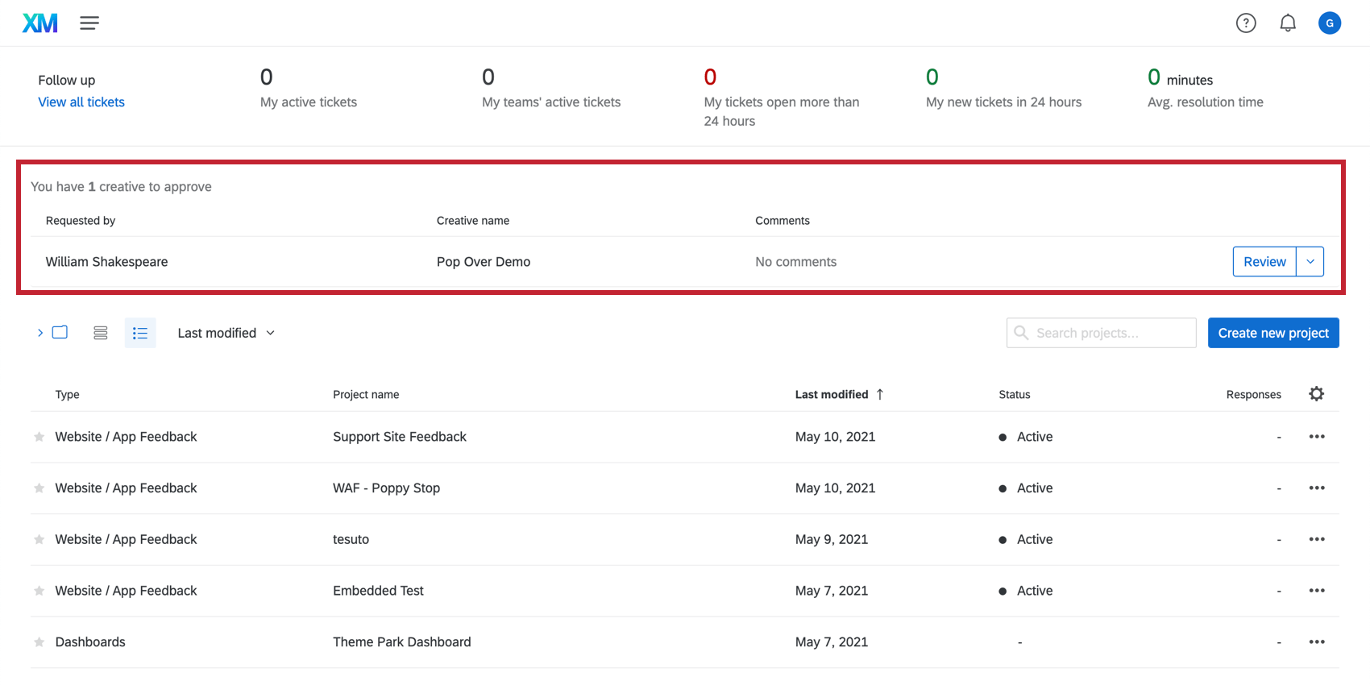The height and width of the screenshot is (685, 1370).
Task: Focus the Search projects field
Action: click(1101, 333)
